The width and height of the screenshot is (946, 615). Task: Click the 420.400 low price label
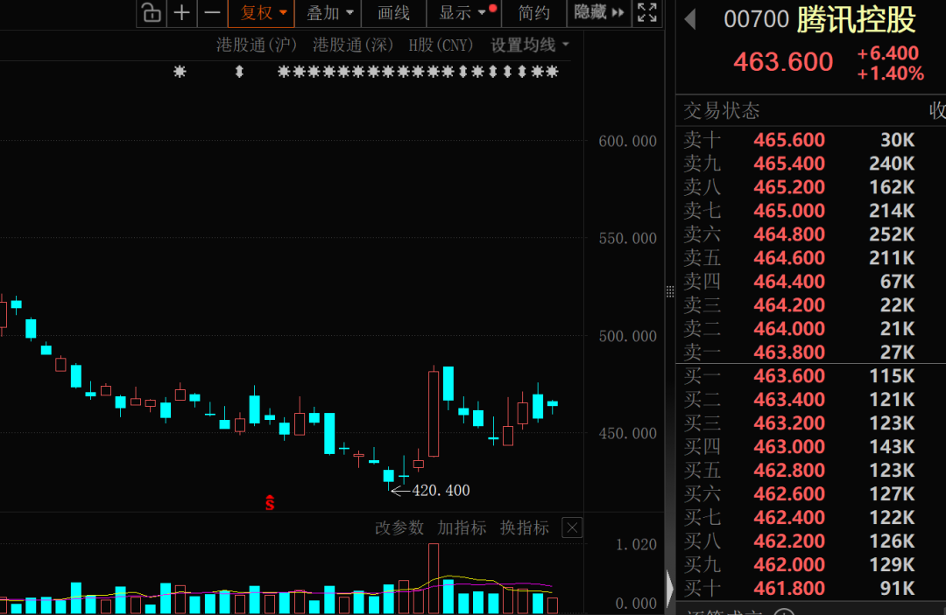(x=441, y=491)
